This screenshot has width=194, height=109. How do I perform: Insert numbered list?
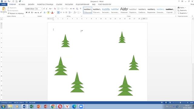[62, 9]
